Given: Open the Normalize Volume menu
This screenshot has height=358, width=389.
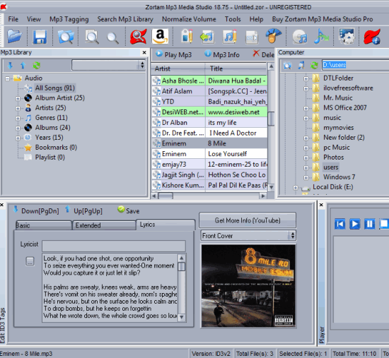Looking at the screenshot, I should tap(189, 19).
